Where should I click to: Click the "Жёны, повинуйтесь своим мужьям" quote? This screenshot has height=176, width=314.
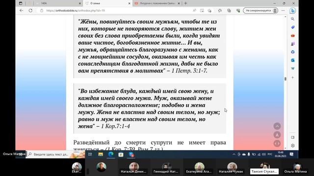[x=150, y=46]
